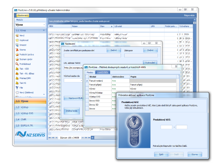The width and height of the screenshot is (223, 167).
Task: Click Změnit next to the signing certificate label
Action: (x=114, y=50)
